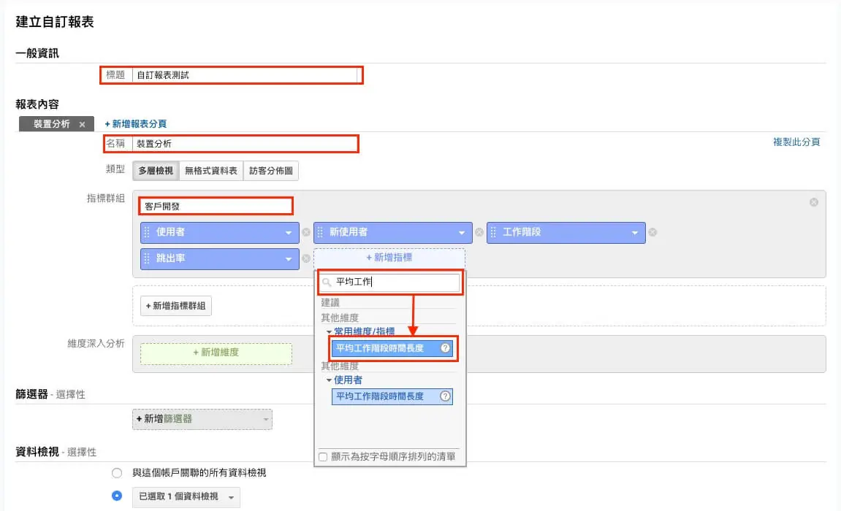Click 複製此分頁 link
Screen dimensions: 841x511
[796, 142]
